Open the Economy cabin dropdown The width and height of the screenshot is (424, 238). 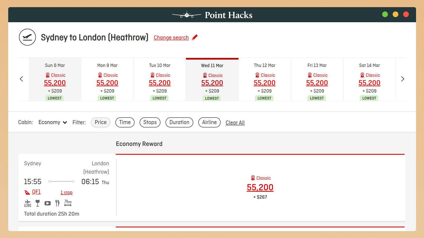click(53, 122)
